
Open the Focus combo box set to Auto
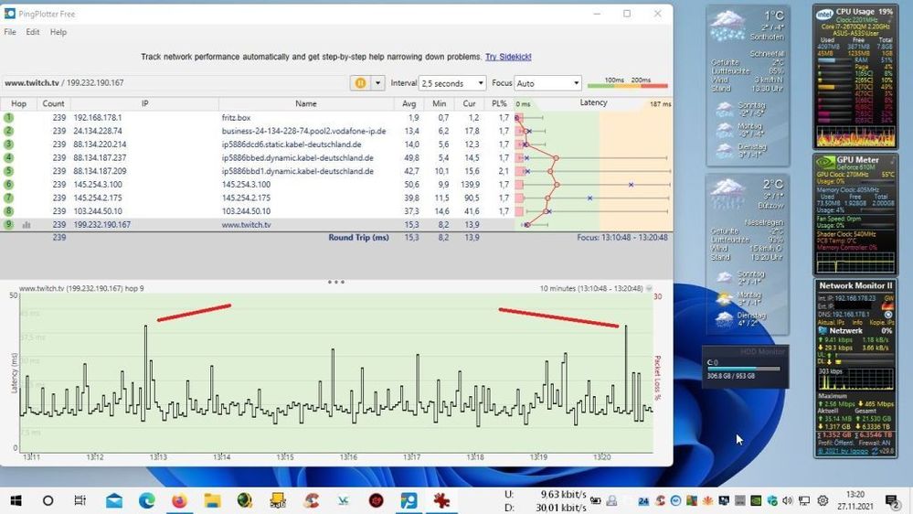(547, 83)
